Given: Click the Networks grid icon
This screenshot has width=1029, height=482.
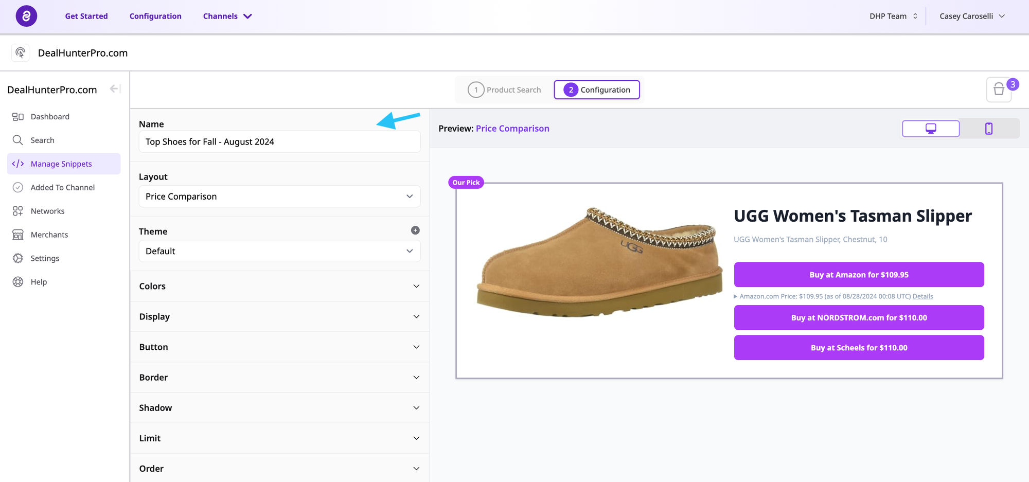Looking at the screenshot, I should tap(18, 211).
